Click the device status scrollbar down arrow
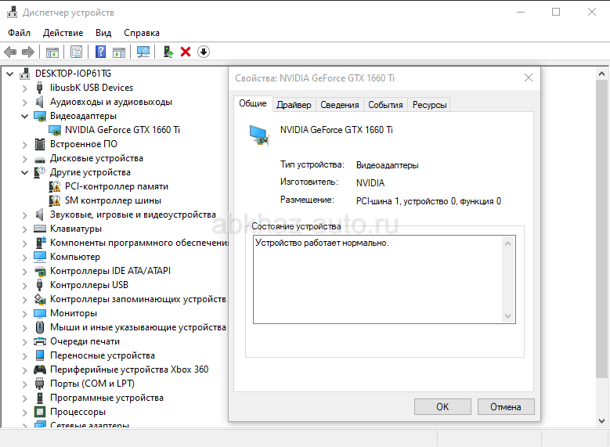The image size is (610, 447). [x=509, y=316]
